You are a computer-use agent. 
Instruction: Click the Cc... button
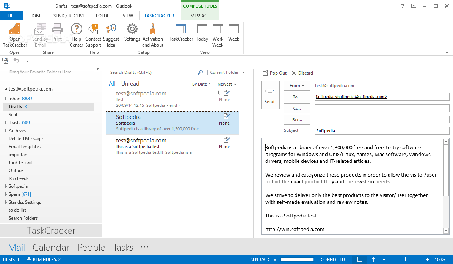297,108
